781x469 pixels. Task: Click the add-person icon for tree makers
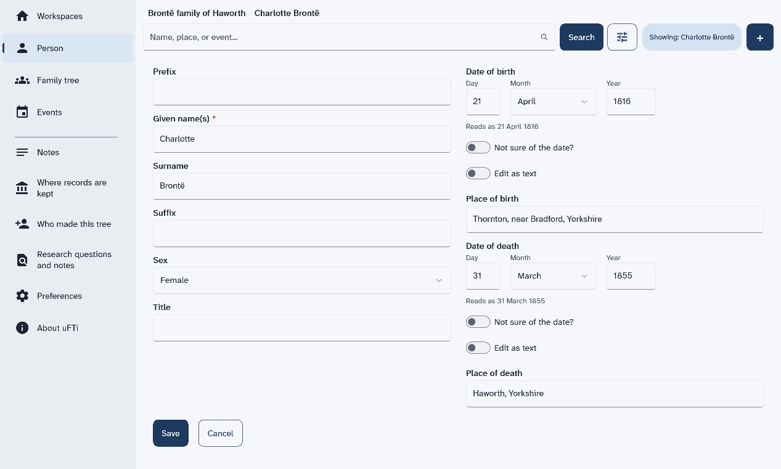tap(22, 224)
